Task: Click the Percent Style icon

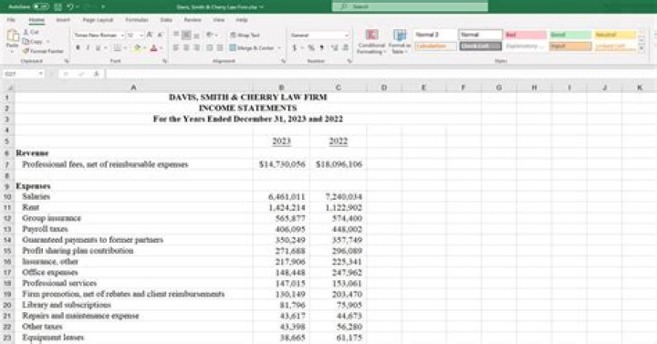Action: pos(311,47)
